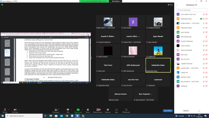
Task: Toggle mic icon for Andika Galuh P row
Action: click(x=204, y=23)
